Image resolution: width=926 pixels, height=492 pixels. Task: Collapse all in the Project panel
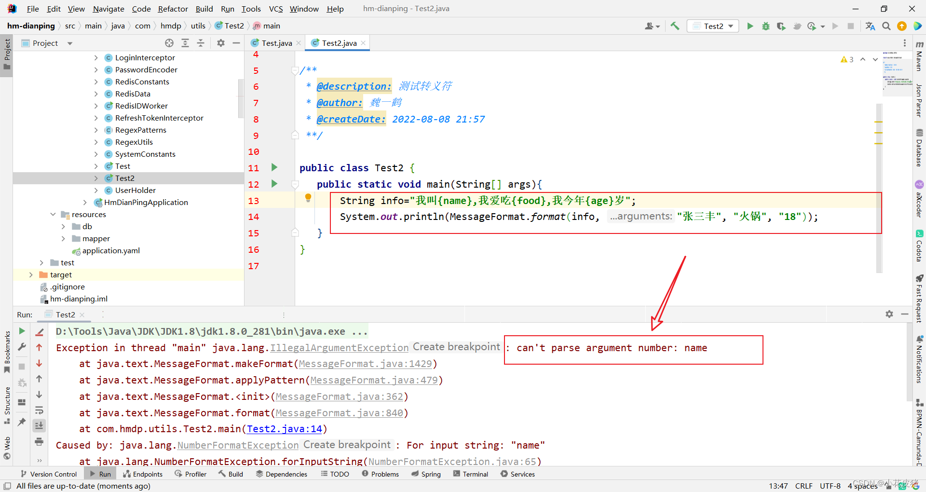[x=201, y=43]
